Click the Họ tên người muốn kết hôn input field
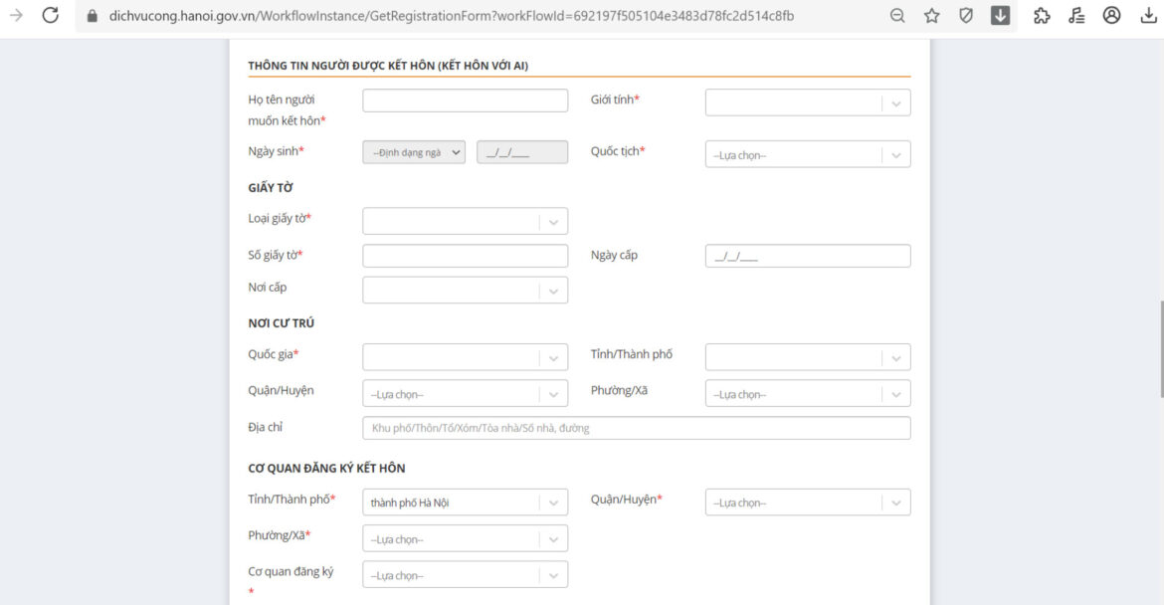Image resolution: width=1164 pixels, height=605 pixels. [x=465, y=100]
